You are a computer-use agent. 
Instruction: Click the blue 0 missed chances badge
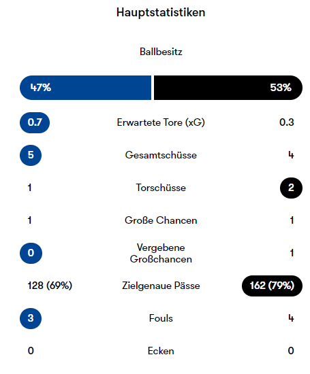[x=31, y=253]
